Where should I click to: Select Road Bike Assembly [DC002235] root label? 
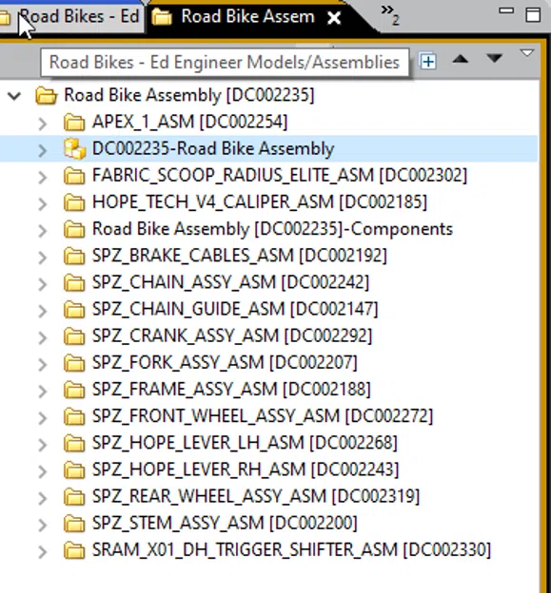point(189,95)
